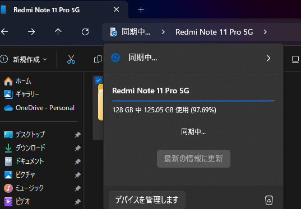Click the recycle bin icon in popup
The height and width of the screenshot is (209, 301).
pos(269,200)
